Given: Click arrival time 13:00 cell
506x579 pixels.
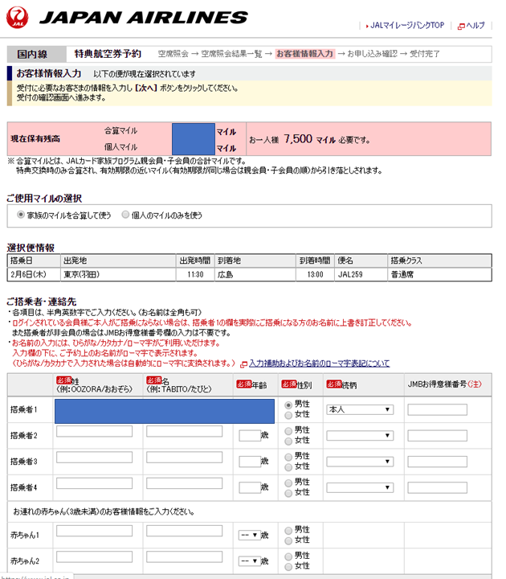Looking at the screenshot, I should pyautogui.click(x=315, y=274).
